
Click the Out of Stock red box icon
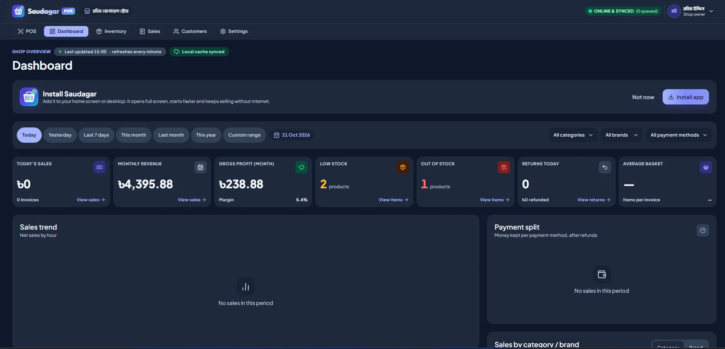click(504, 167)
